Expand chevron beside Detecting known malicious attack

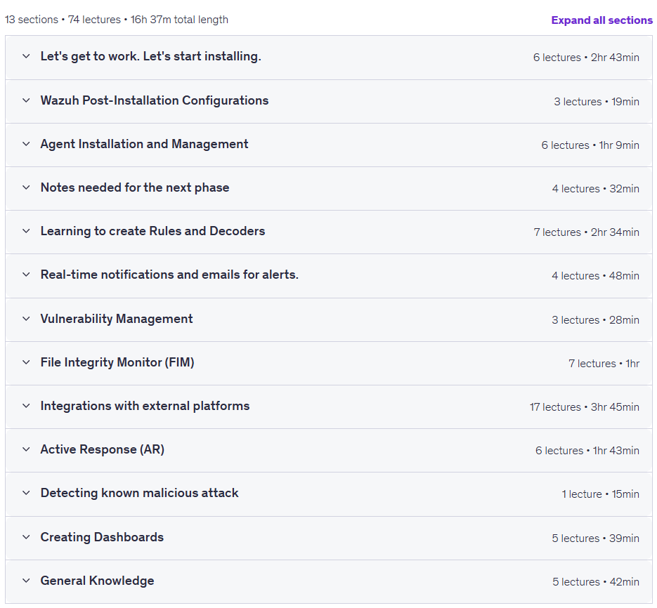pos(26,493)
